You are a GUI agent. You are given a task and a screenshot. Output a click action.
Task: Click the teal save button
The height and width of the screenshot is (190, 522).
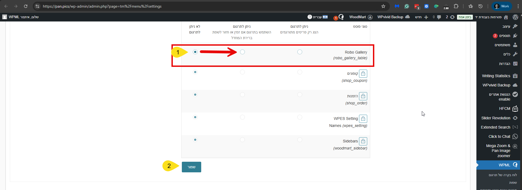point(191,167)
